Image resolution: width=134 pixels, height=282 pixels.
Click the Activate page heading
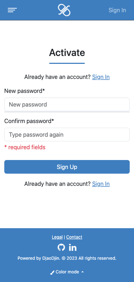click(67, 52)
